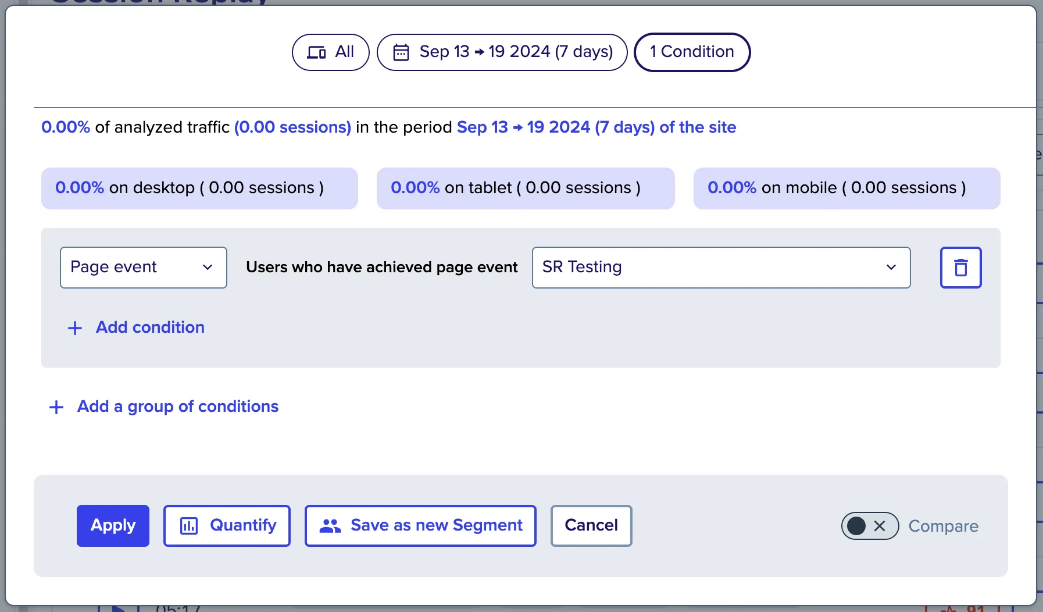Viewport: 1043px width, 612px height.
Task: Click the plus icon beside Add a group
Action: (56, 407)
